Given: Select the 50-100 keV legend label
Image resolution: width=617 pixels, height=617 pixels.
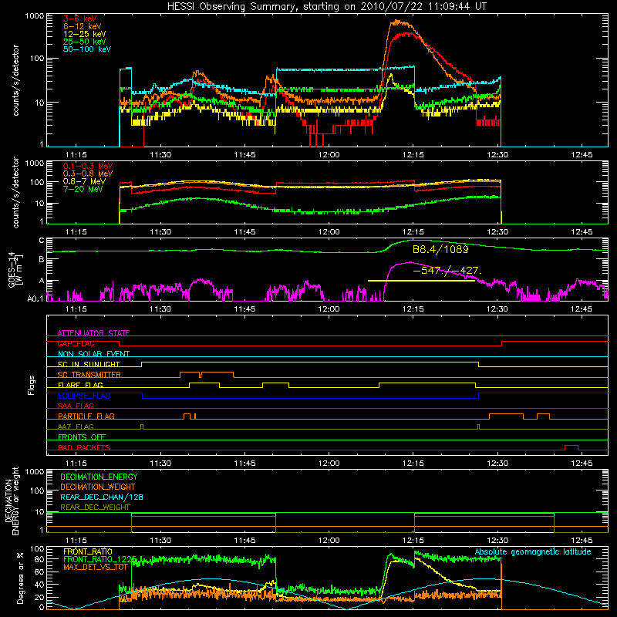Looking at the screenshot, I should coord(87,49).
